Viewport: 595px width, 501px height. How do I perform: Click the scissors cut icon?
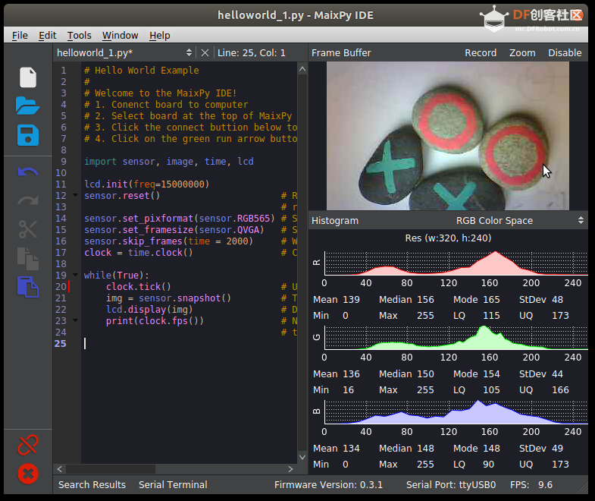click(28, 229)
